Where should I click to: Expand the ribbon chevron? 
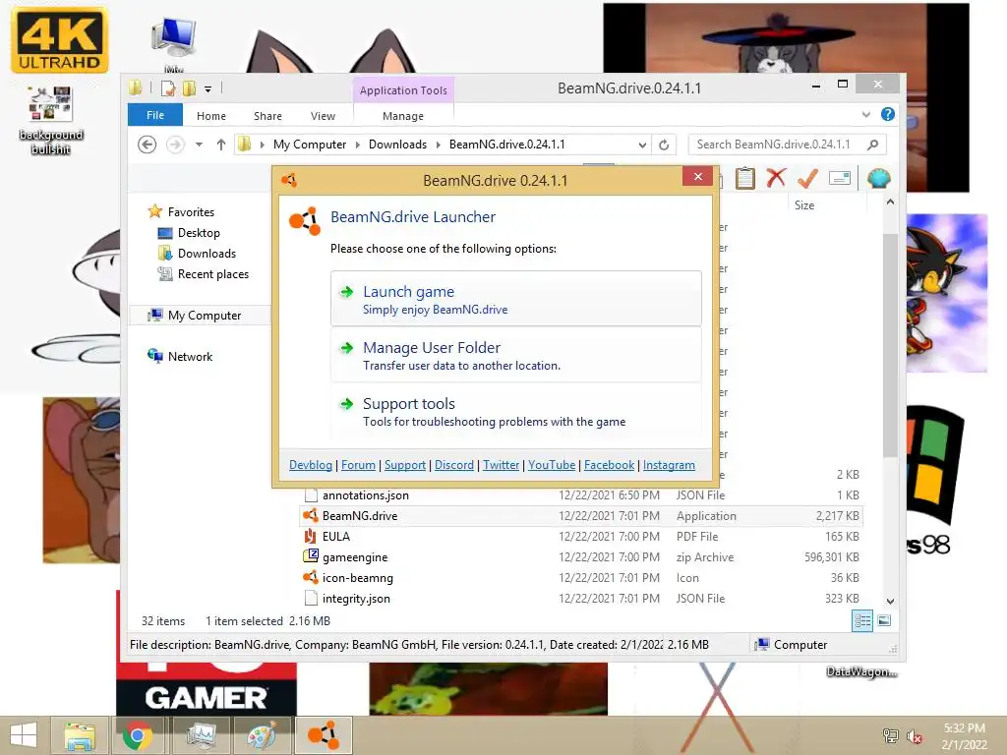(x=865, y=114)
